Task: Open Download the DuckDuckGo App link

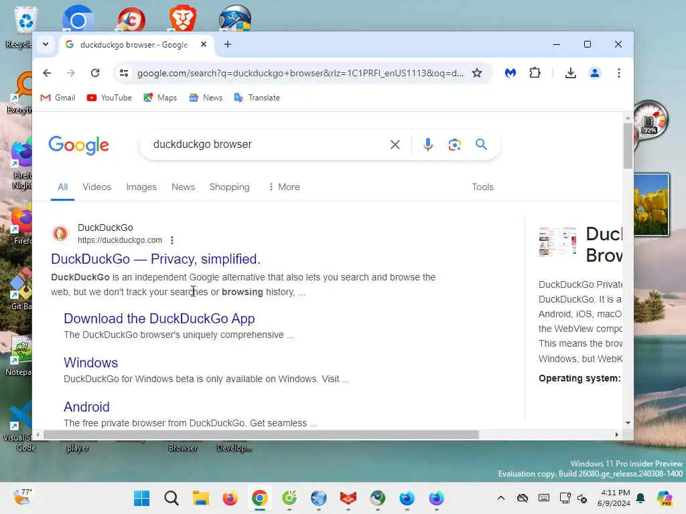Action: tap(159, 319)
